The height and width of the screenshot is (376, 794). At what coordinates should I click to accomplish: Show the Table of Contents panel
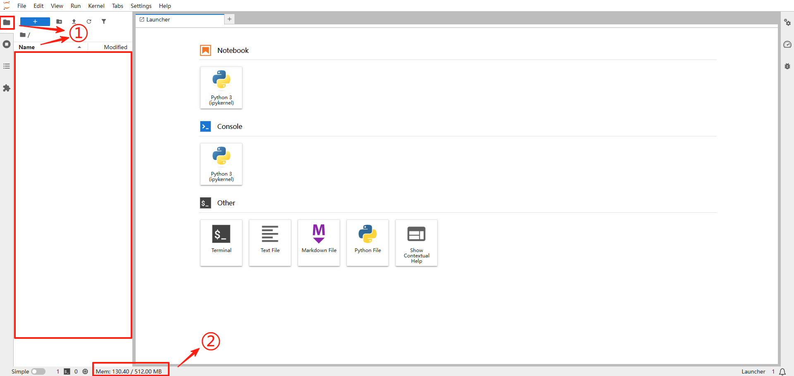click(x=7, y=66)
